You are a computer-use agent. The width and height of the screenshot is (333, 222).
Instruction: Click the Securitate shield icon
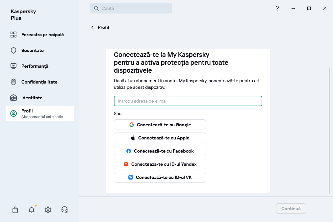pos(13,50)
